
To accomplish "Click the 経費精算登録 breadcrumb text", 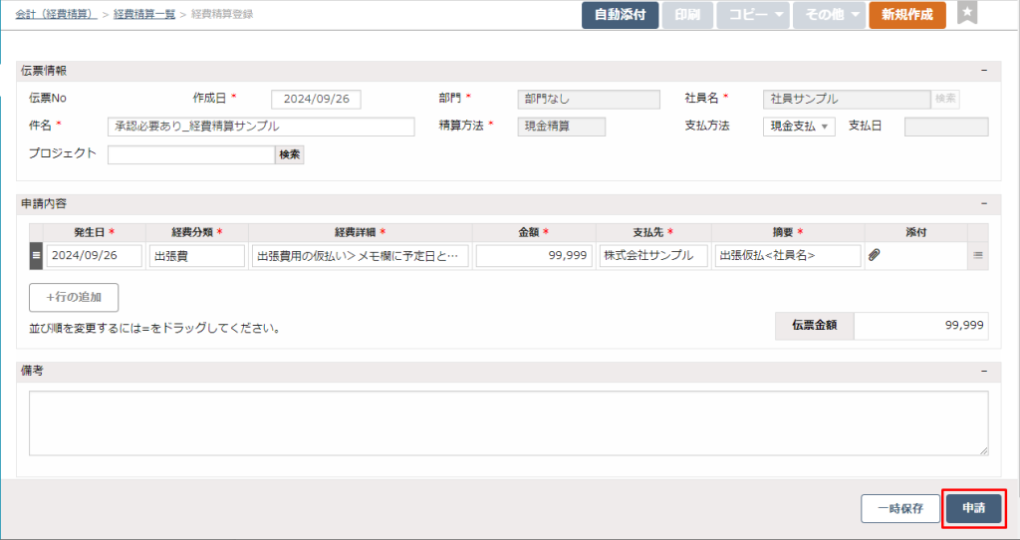I will click(222, 14).
